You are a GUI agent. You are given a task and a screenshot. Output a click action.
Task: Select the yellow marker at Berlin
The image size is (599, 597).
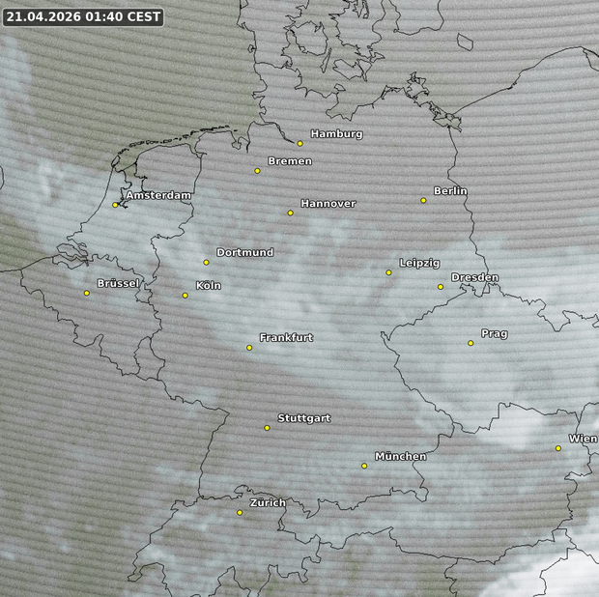click(x=423, y=200)
